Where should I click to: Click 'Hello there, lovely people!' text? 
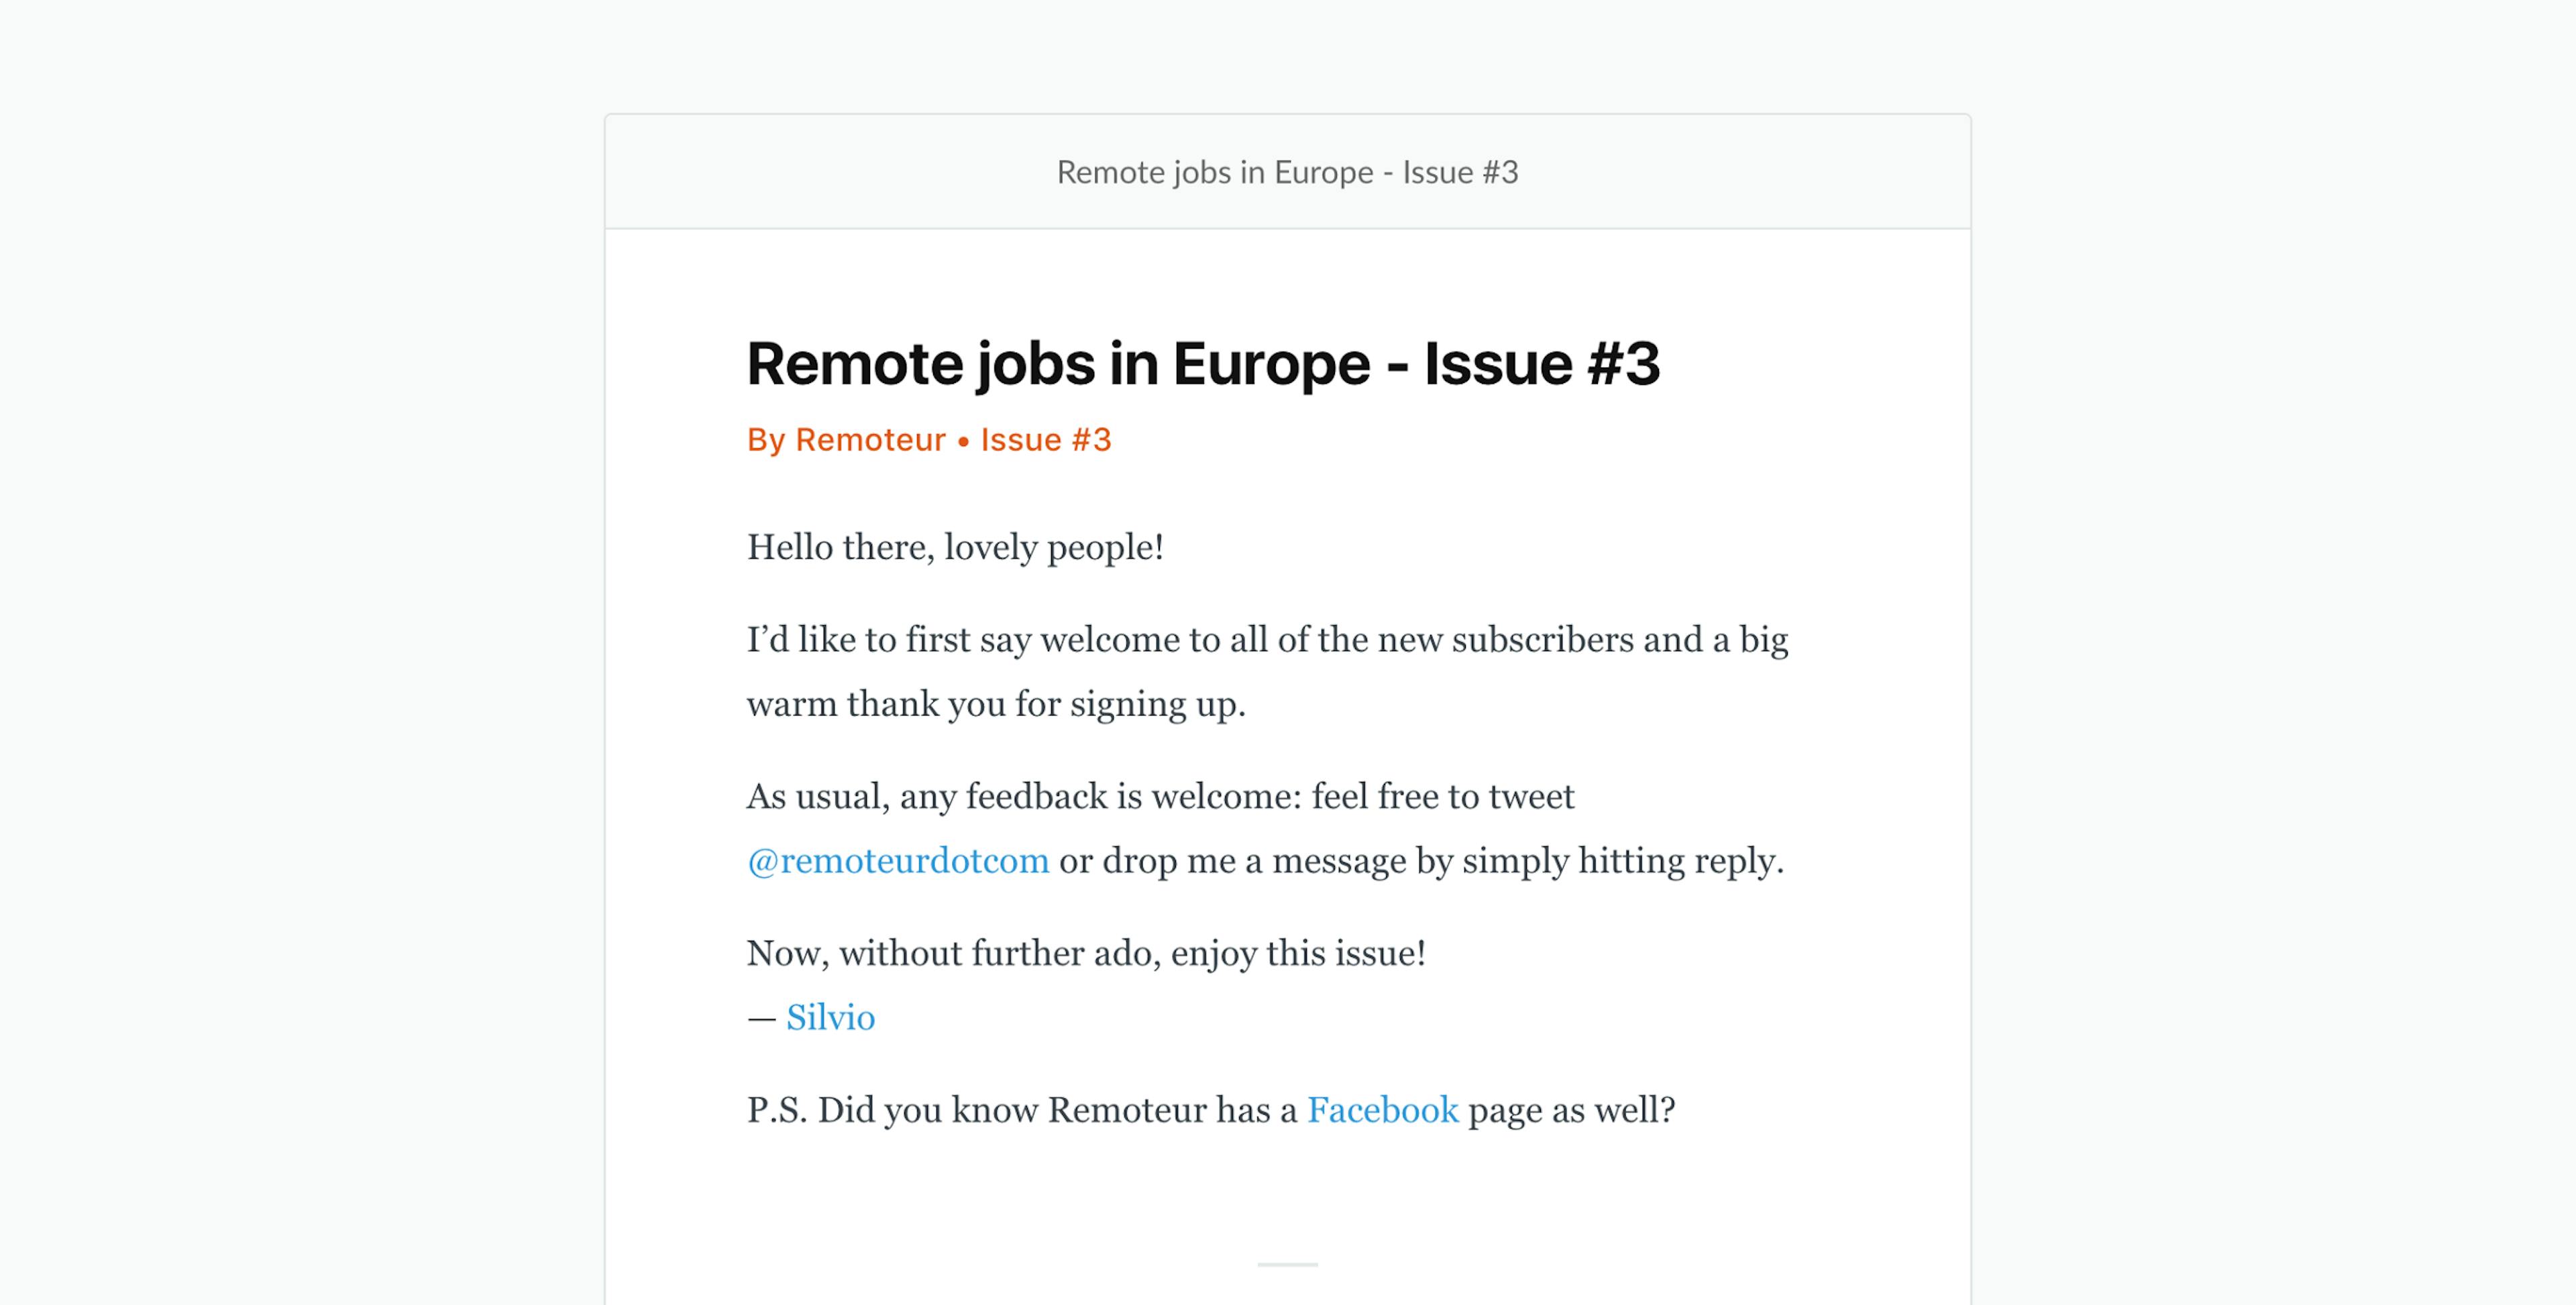(x=955, y=547)
